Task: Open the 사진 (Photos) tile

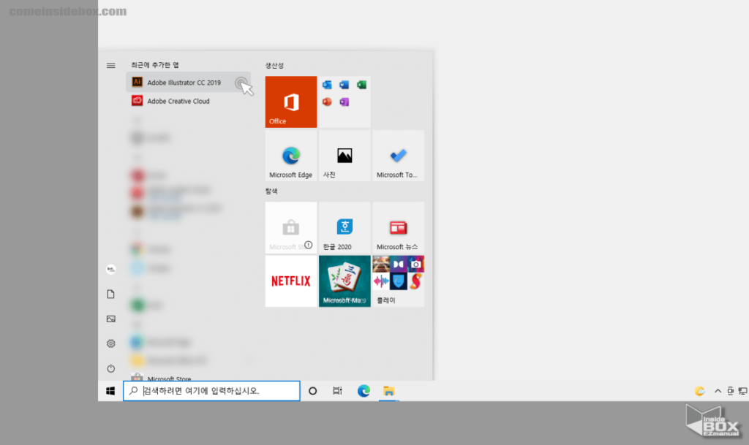Action: point(344,156)
